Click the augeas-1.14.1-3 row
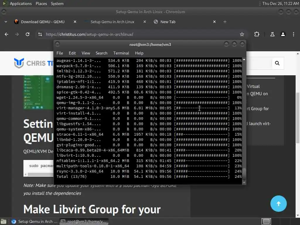This screenshot has width=300, height=225. point(149,61)
